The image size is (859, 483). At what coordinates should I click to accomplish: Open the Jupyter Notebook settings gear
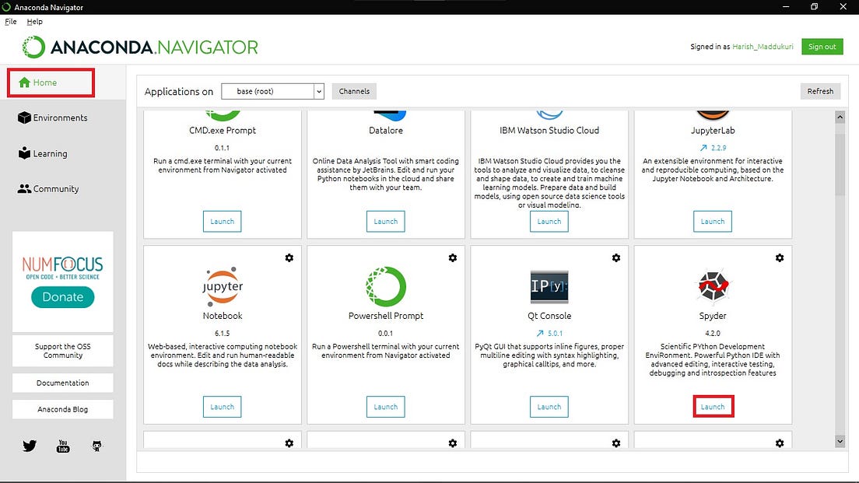(289, 258)
